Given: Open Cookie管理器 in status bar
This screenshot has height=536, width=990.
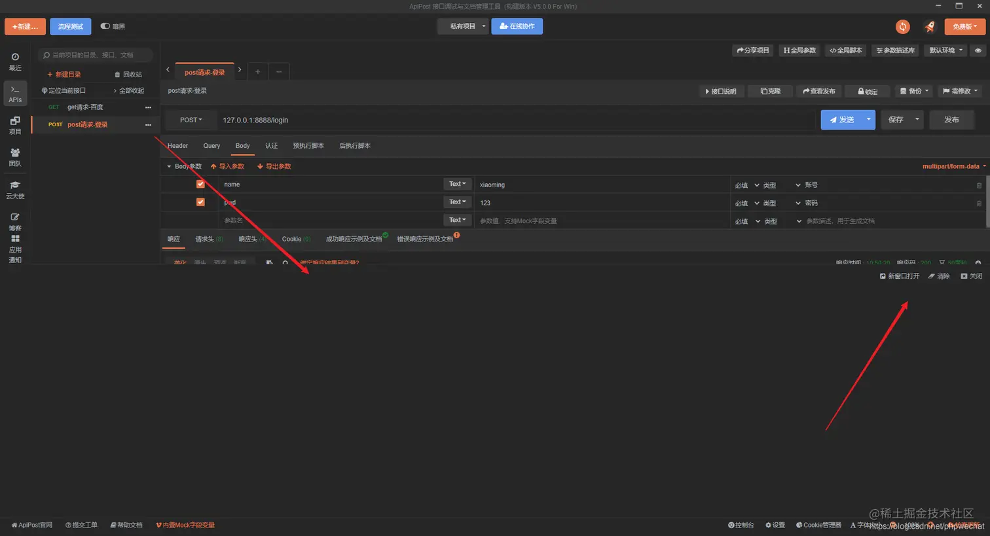Looking at the screenshot, I should pyautogui.click(x=818, y=525).
